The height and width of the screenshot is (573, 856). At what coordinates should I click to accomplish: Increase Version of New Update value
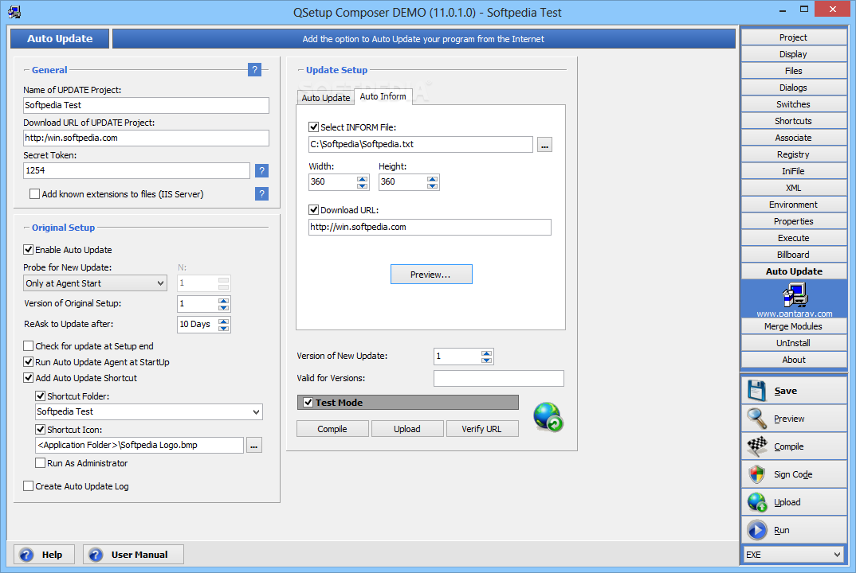(486, 353)
